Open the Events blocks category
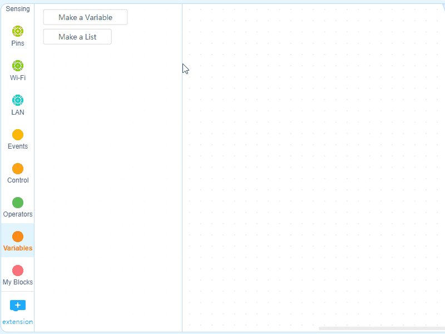 tap(17, 135)
